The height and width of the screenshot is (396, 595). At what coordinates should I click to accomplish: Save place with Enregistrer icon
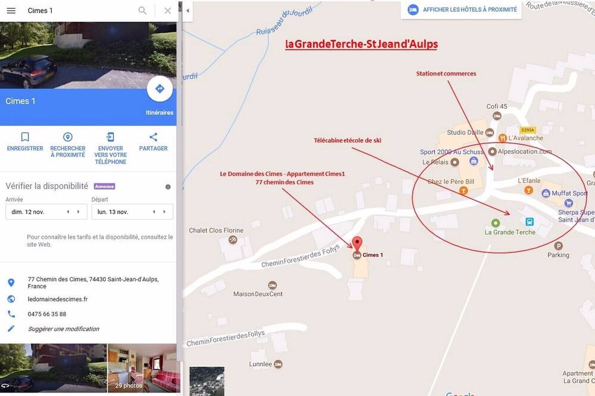point(25,137)
